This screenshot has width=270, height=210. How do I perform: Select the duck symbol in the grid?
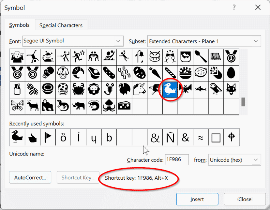170,89
